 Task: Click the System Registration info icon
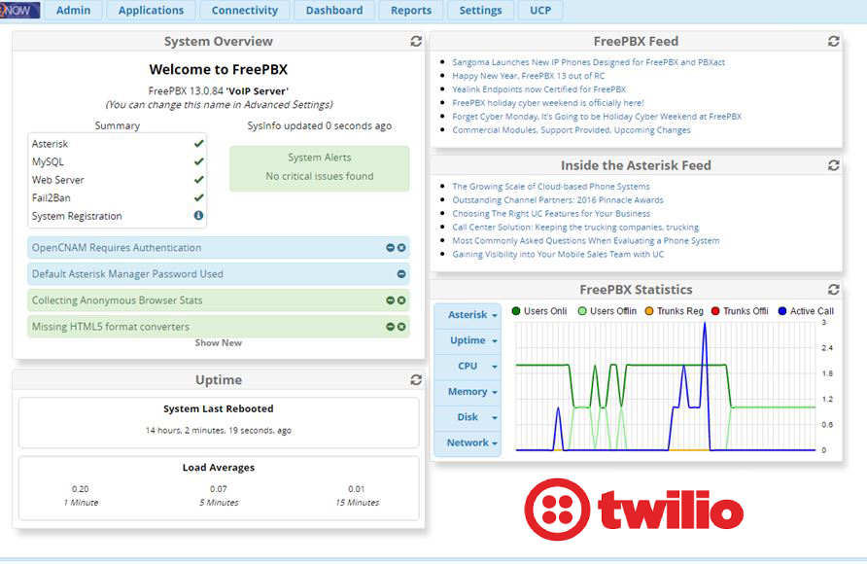click(x=198, y=216)
